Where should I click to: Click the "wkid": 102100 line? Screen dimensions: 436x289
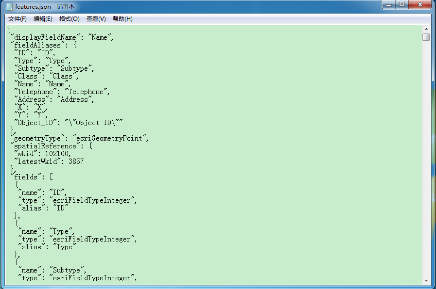42,154
